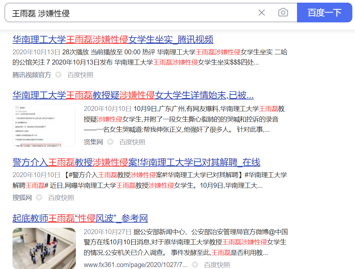Open the building photo thumbnail of 参考网 result
The image size is (355, 269).
(44, 248)
